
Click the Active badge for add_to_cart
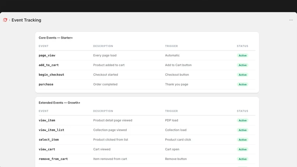[242, 65]
